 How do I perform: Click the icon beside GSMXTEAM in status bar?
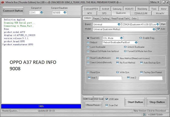(x=144, y=115)
